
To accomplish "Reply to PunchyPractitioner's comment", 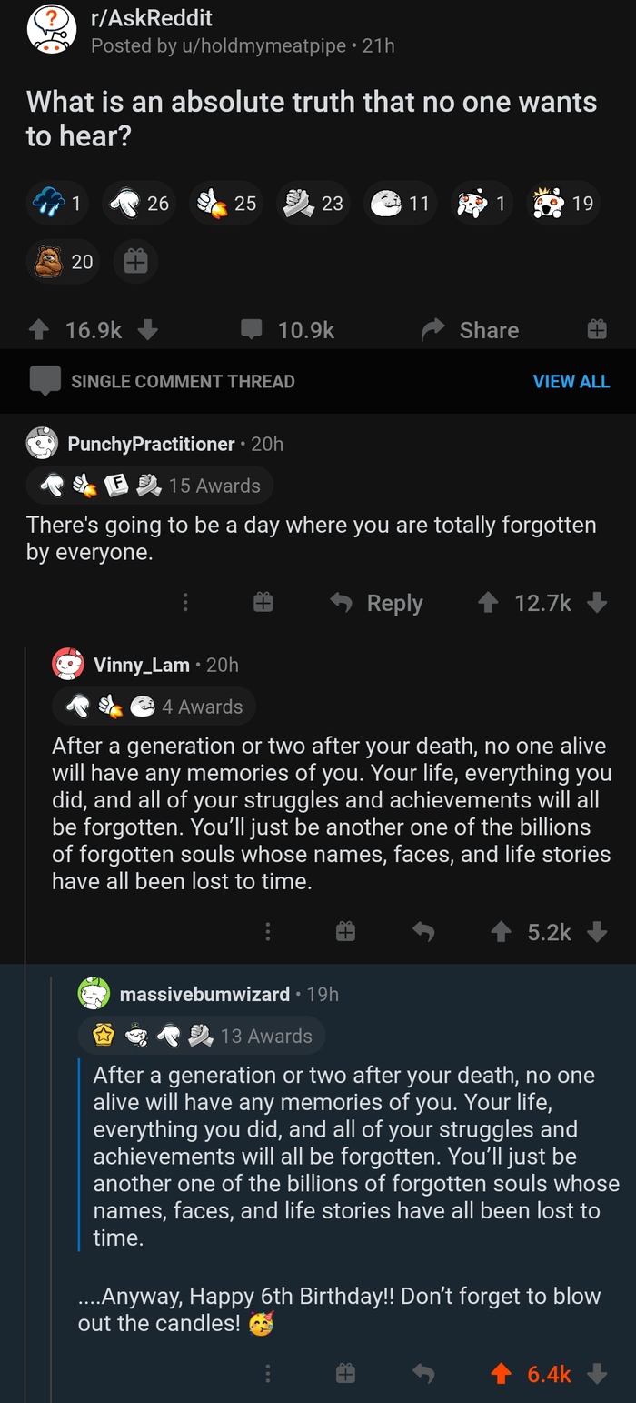I will tap(376, 603).
